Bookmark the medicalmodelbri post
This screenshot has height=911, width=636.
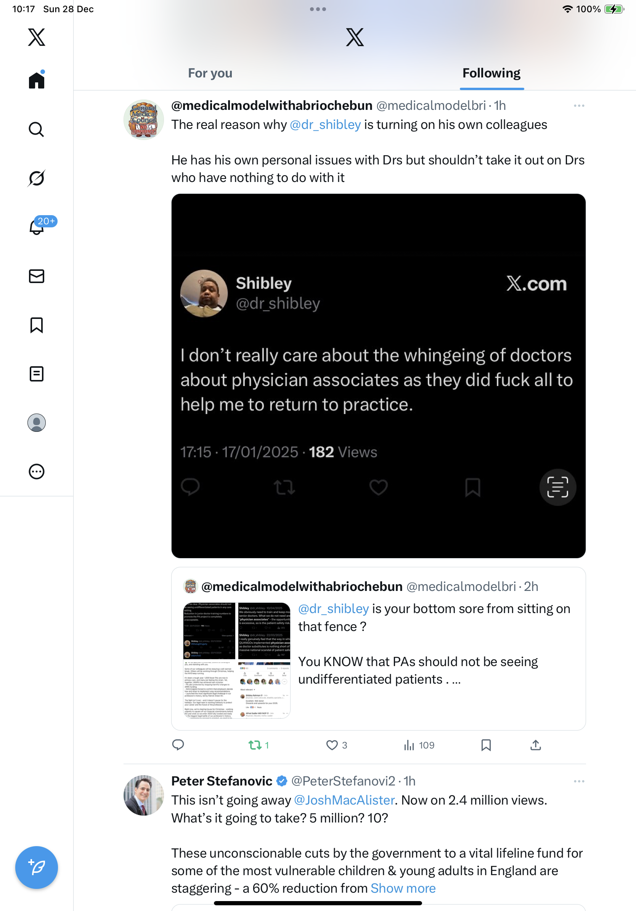[486, 745]
